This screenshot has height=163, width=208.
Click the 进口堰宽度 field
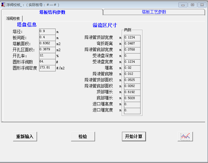[x=132, y=111]
